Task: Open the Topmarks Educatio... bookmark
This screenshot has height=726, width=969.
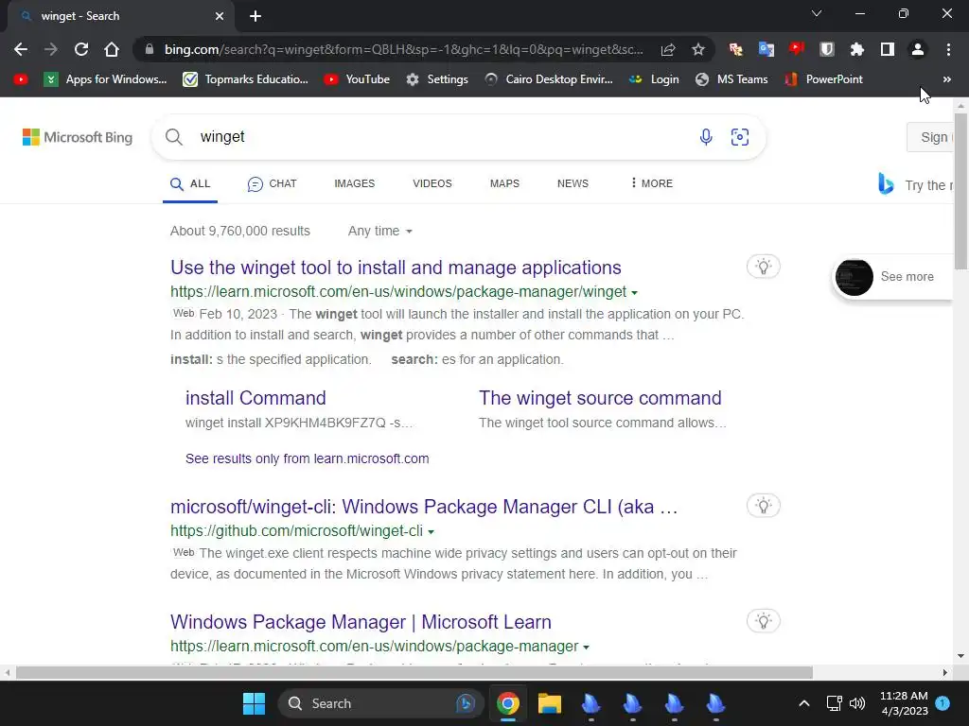Action: (x=245, y=79)
